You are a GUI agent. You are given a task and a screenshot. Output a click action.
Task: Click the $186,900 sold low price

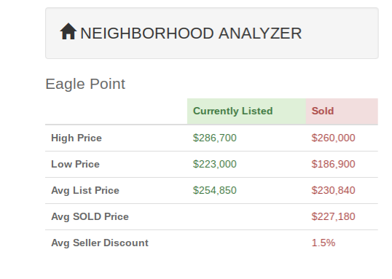tap(333, 164)
